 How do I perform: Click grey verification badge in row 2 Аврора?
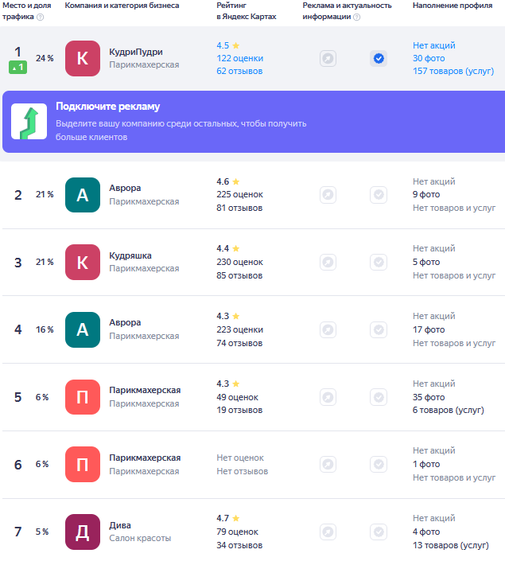click(379, 195)
